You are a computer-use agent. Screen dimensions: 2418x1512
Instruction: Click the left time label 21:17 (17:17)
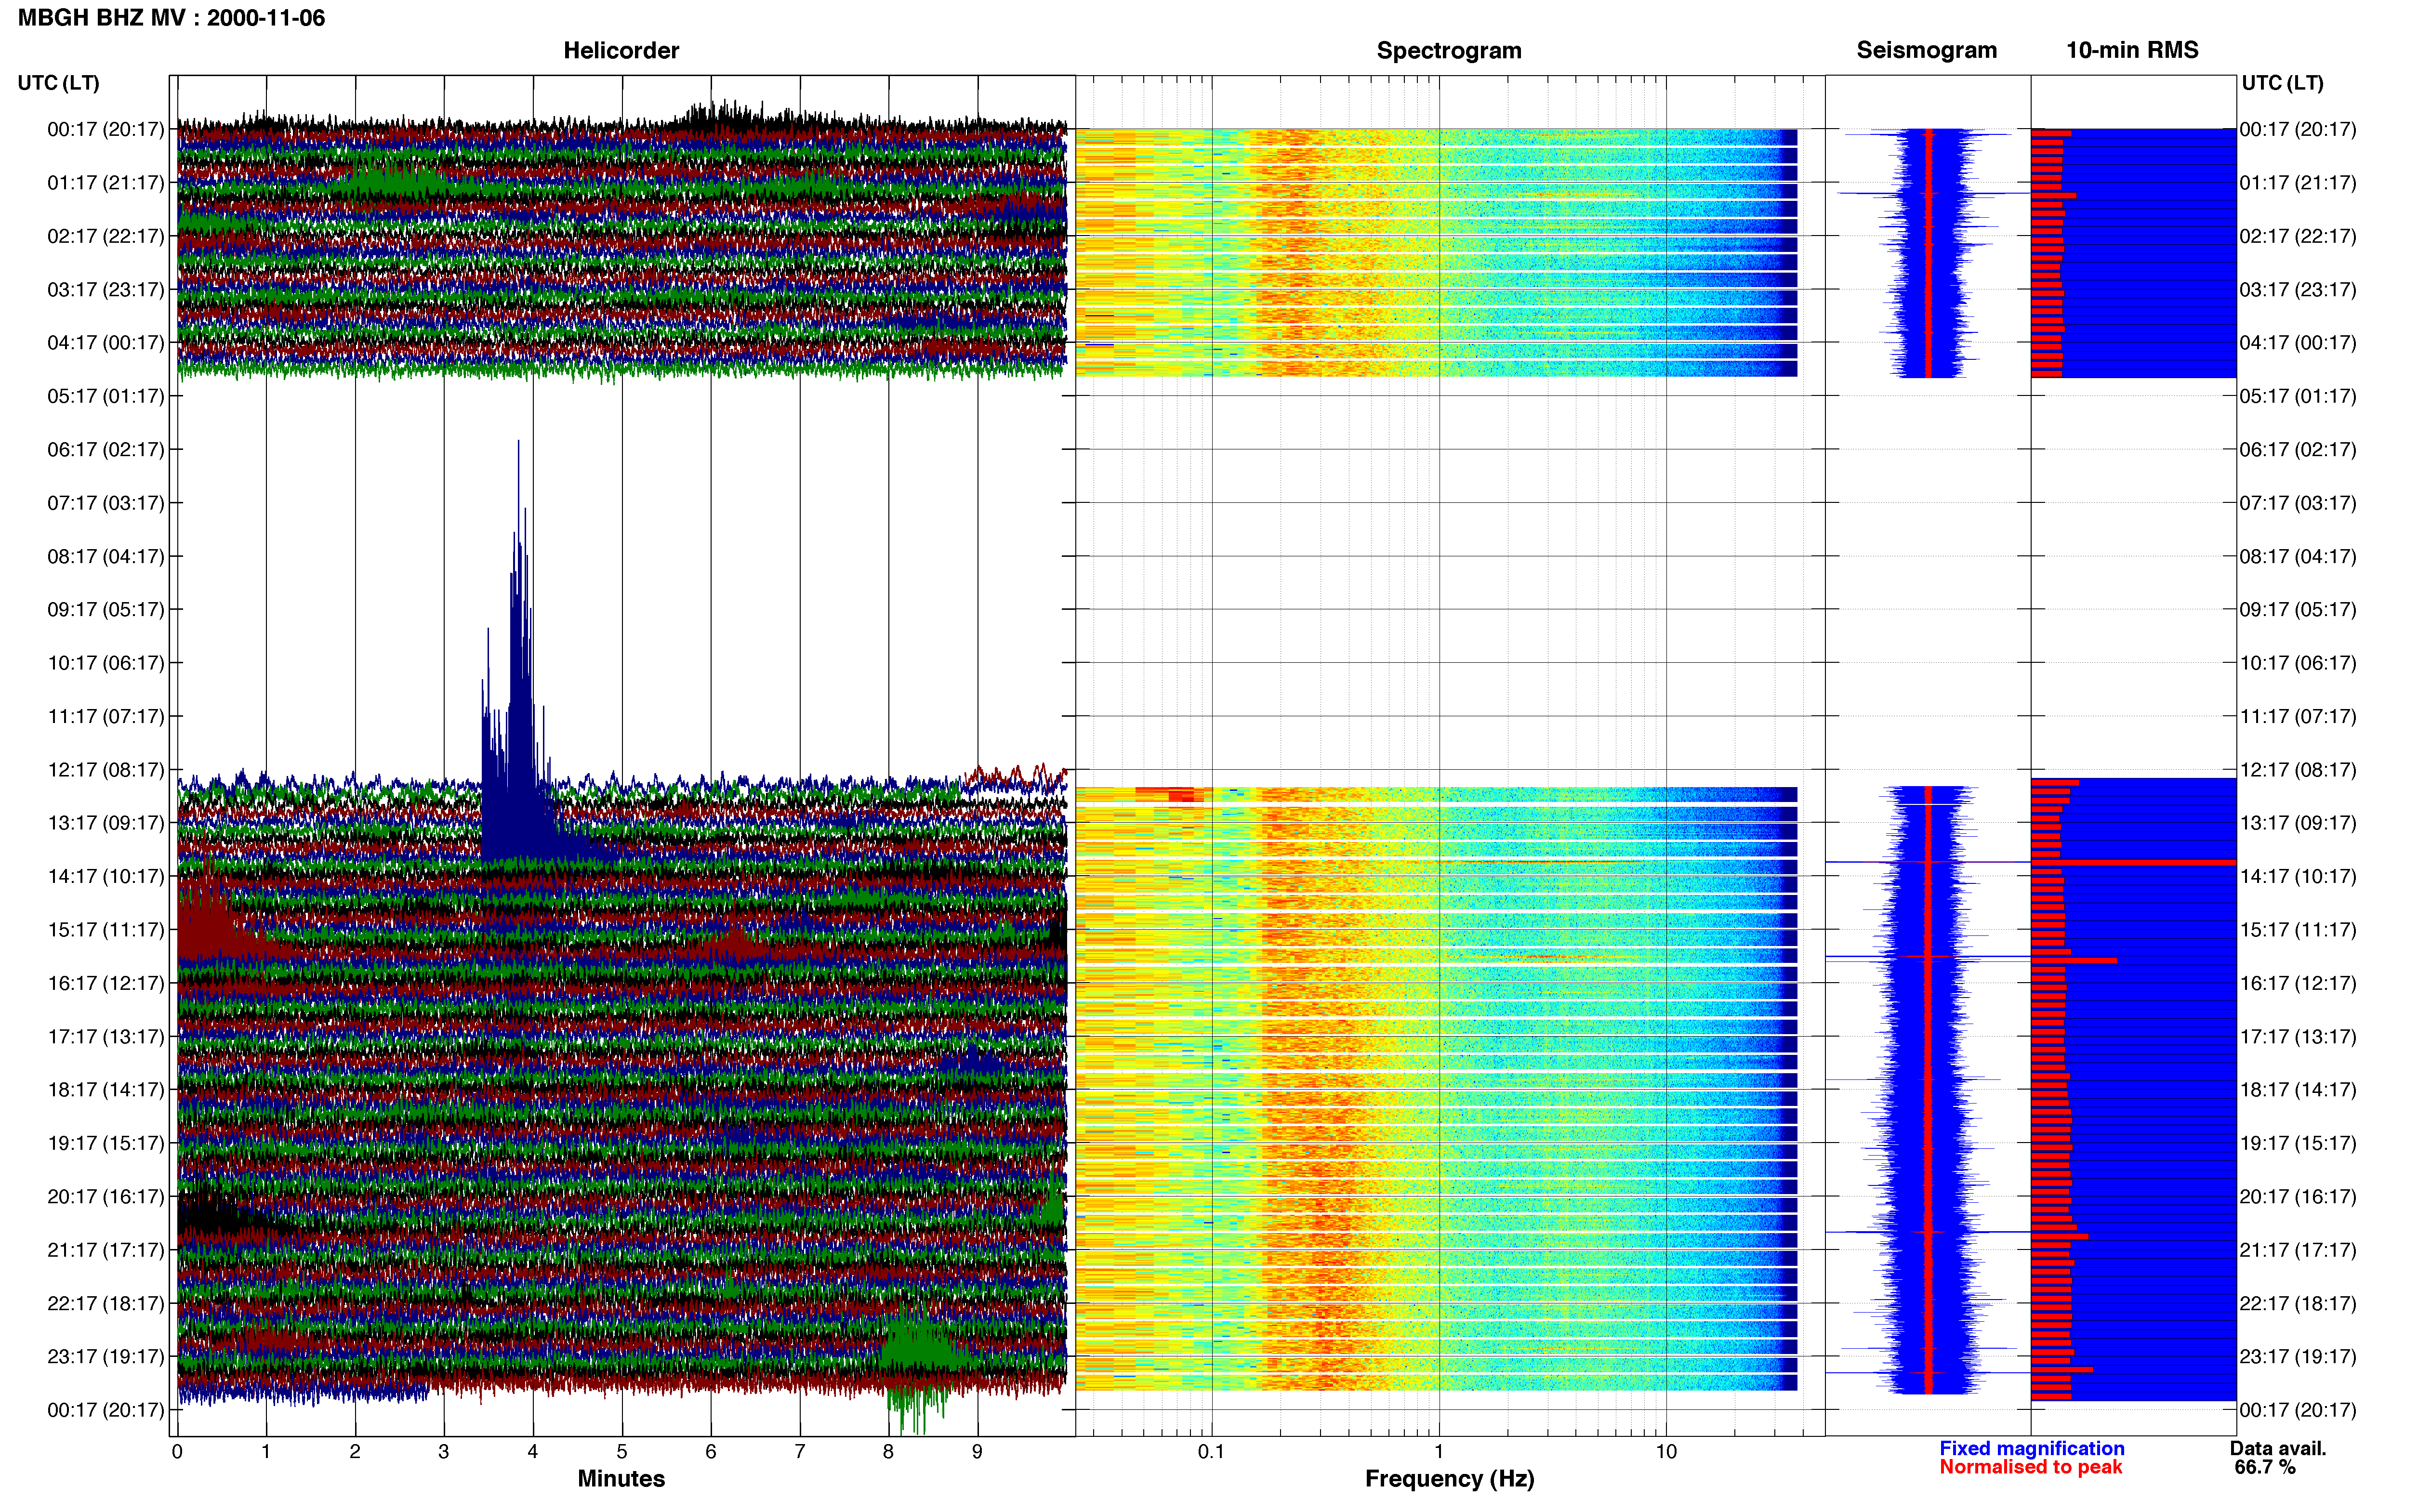click(x=106, y=1250)
